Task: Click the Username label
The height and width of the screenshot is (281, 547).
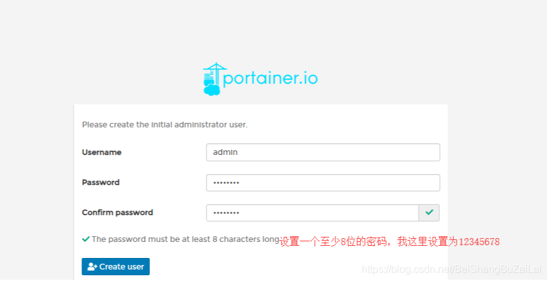Action: (101, 152)
